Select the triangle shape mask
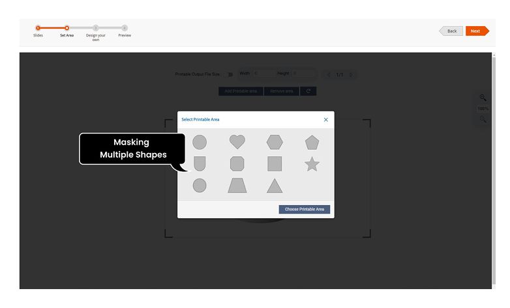The height and width of the screenshot is (308, 510). click(x=275, y=186)
